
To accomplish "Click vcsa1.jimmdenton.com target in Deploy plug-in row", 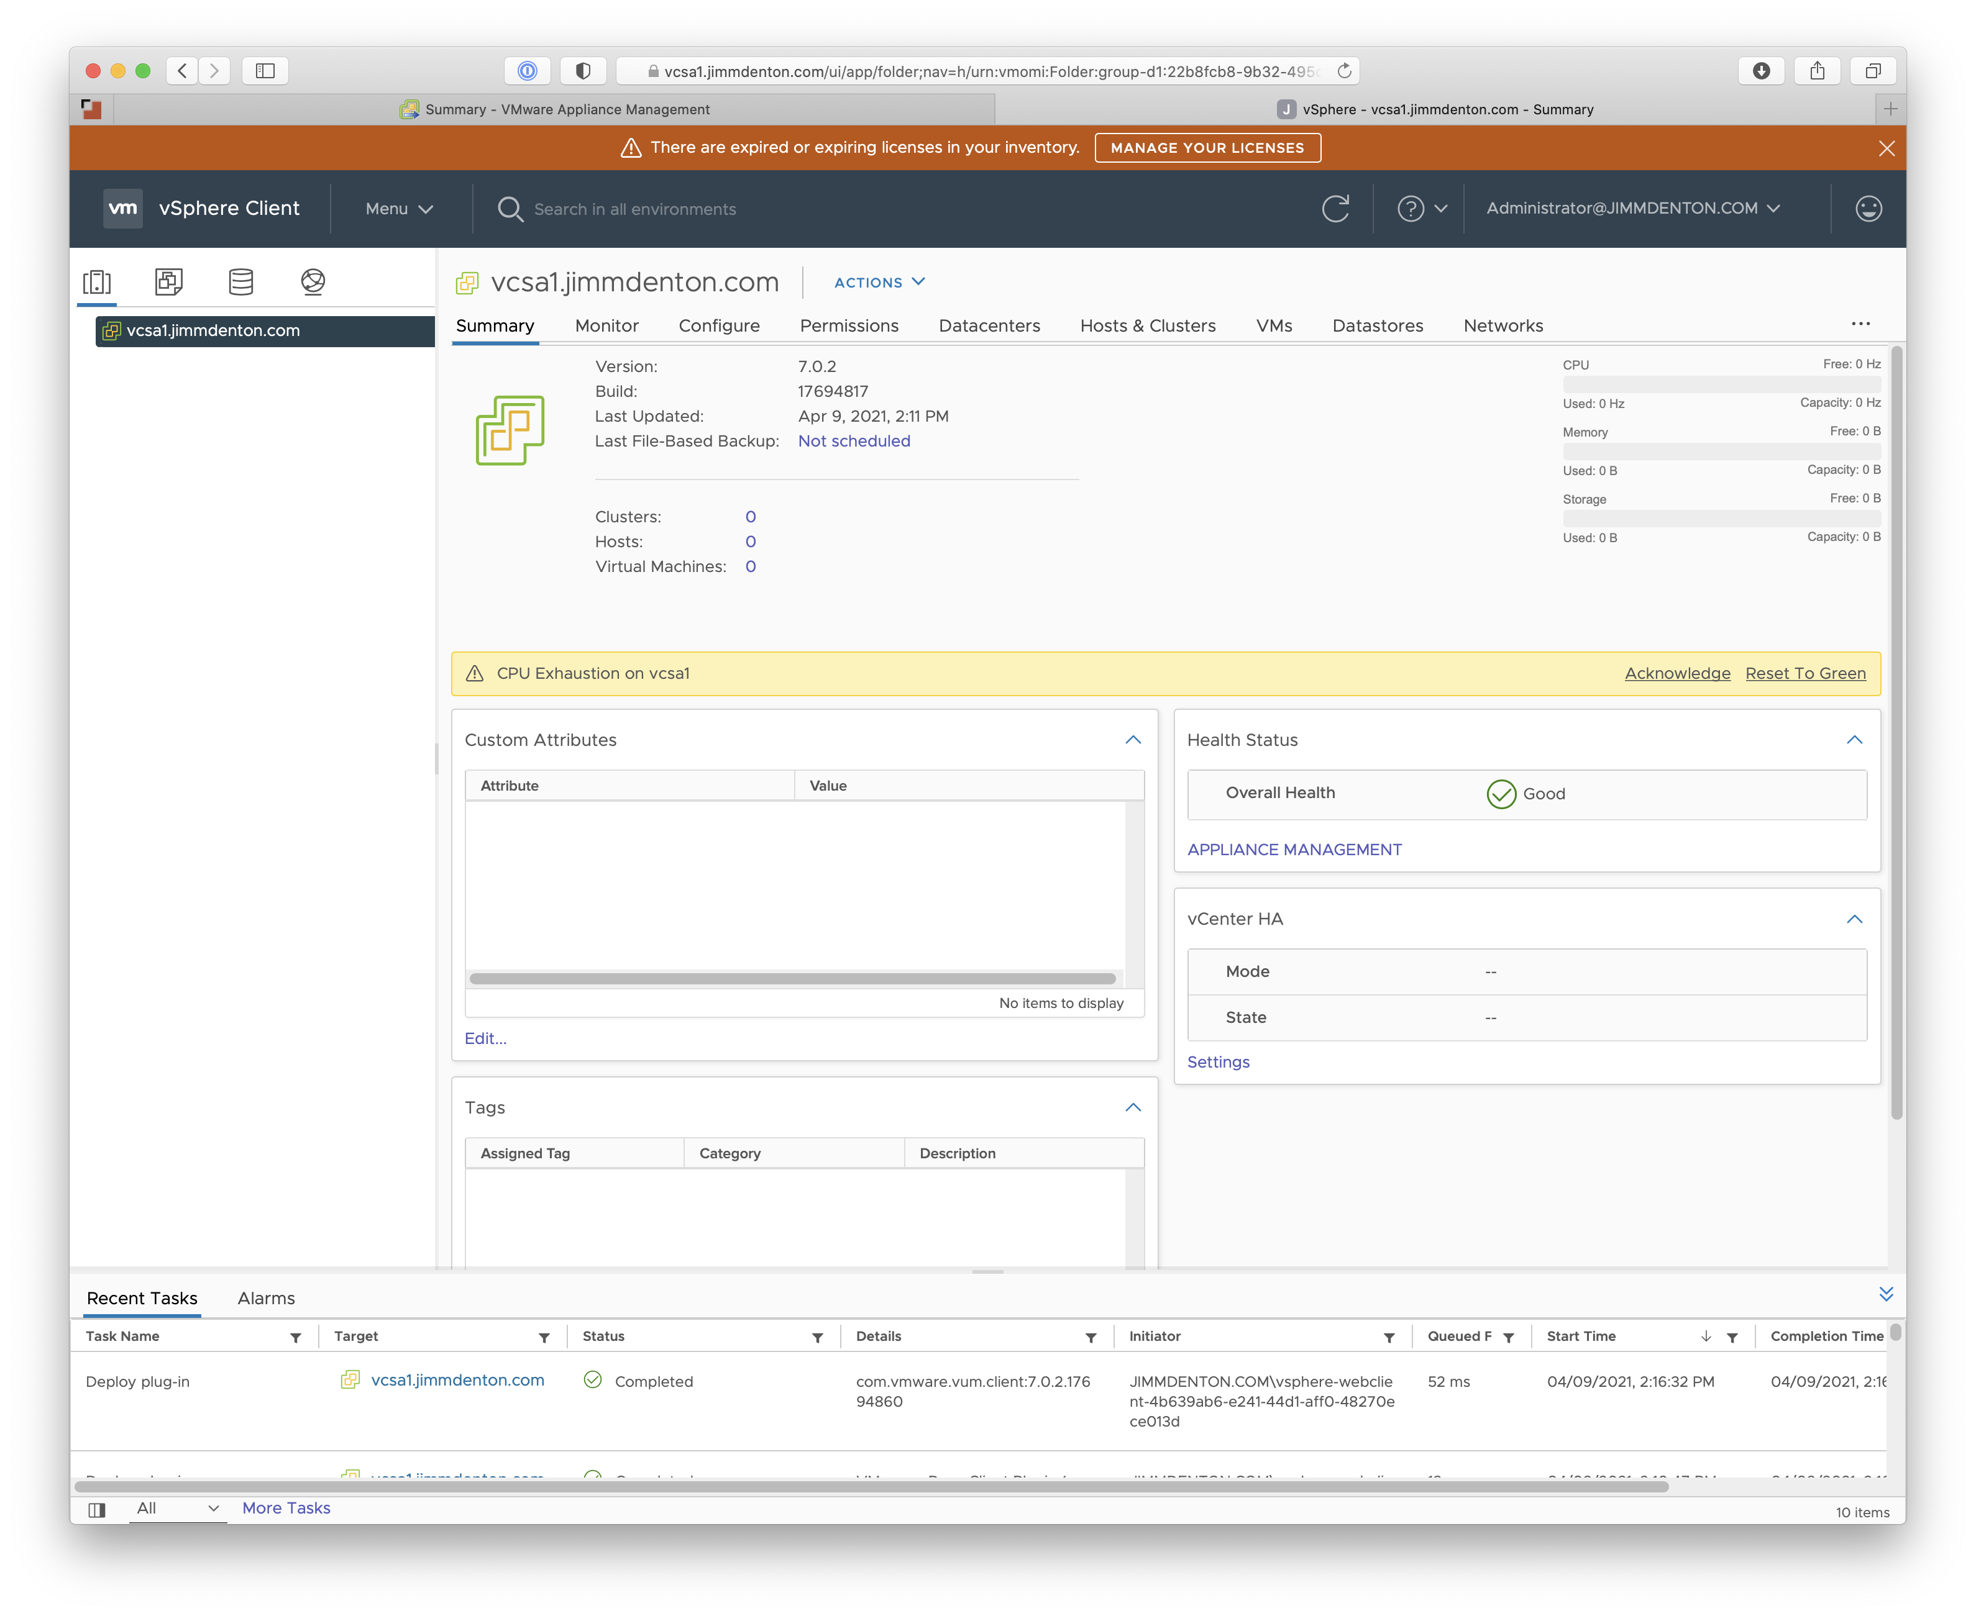I will [456, 1379].
